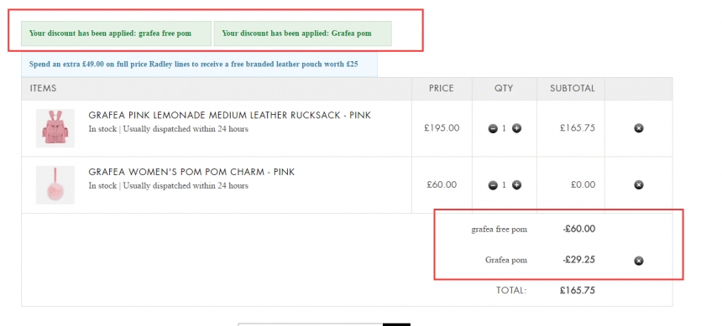Click the free branded leather pouch offer banner
This screenshot has width=722, height=326.
199,65
